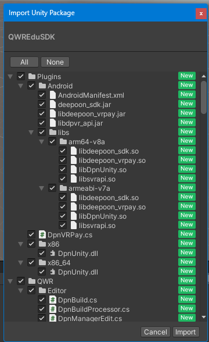The width and height of the screenshot is (209, 342).
Task: Uncheck the AndroidManifest.xml checkbox
Action: 42,95
